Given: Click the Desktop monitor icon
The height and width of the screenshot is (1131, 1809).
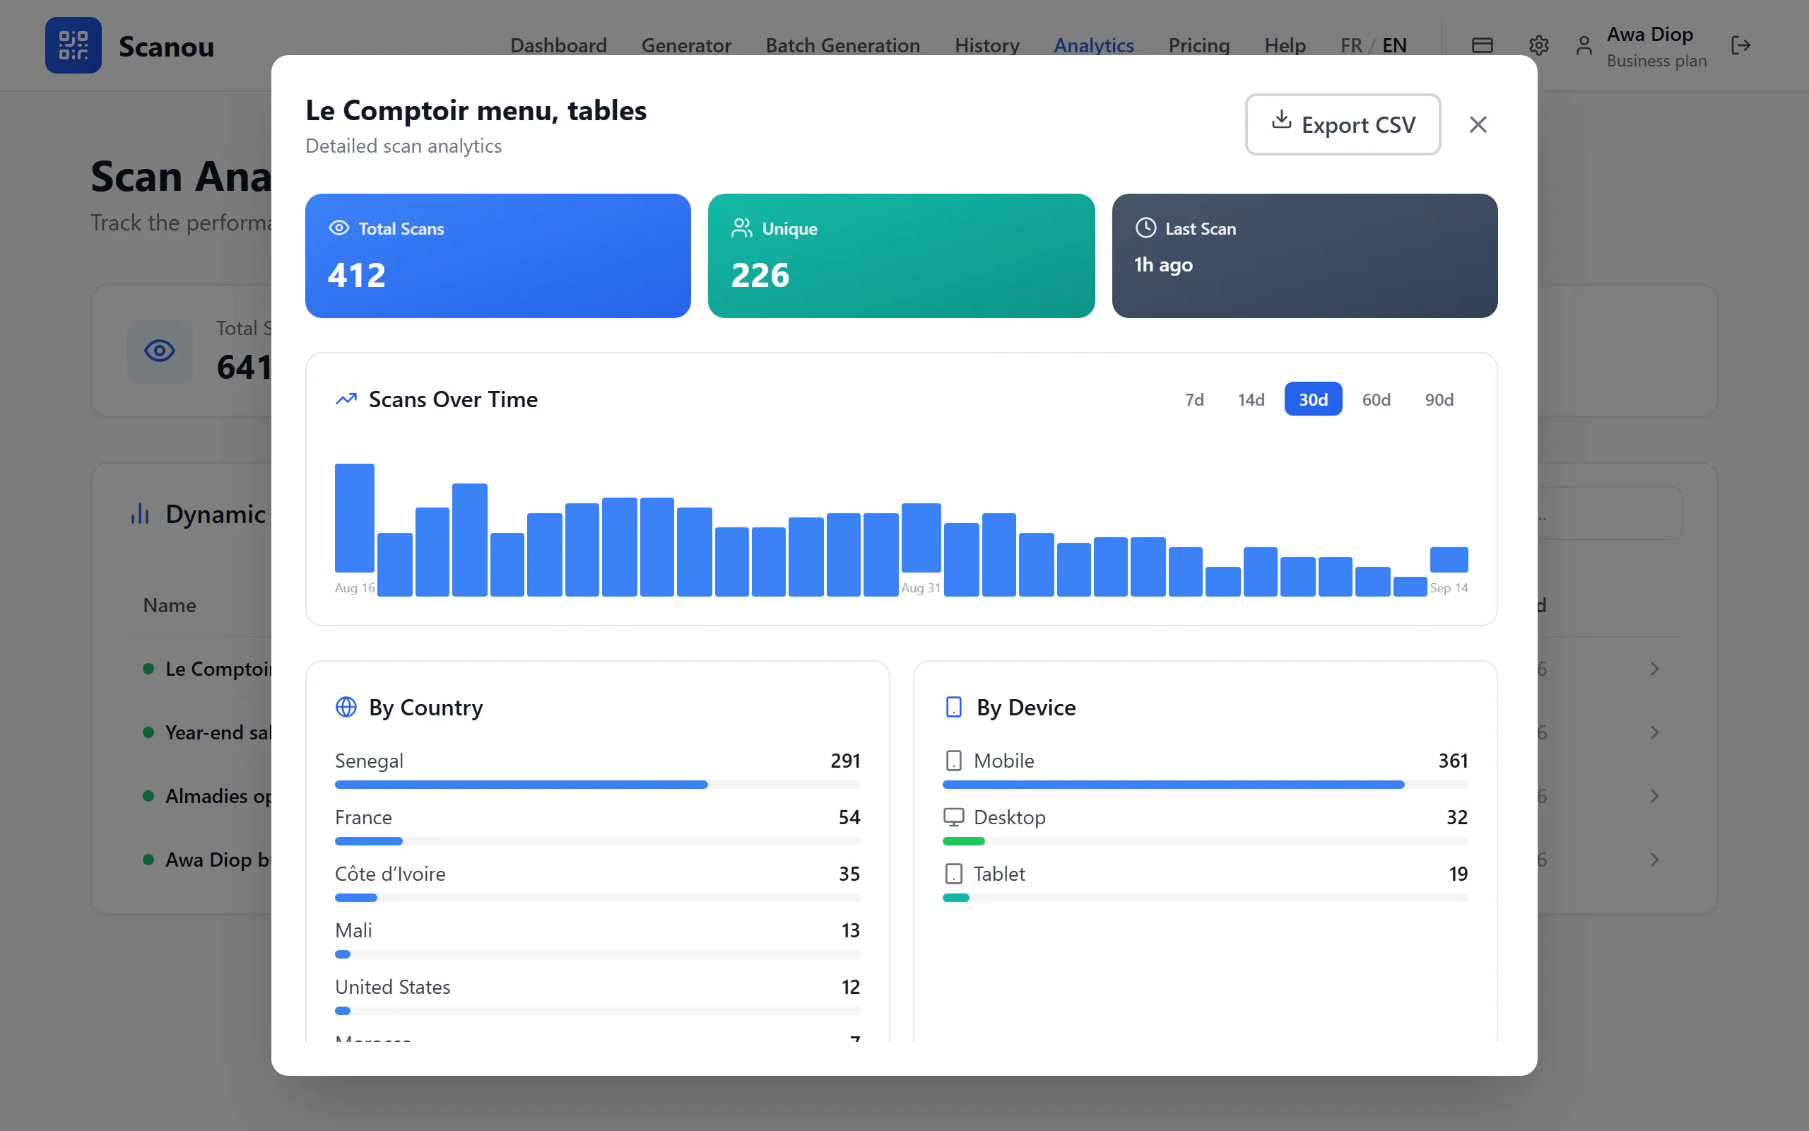Looking at the screenshot, I should pos(954,817).
